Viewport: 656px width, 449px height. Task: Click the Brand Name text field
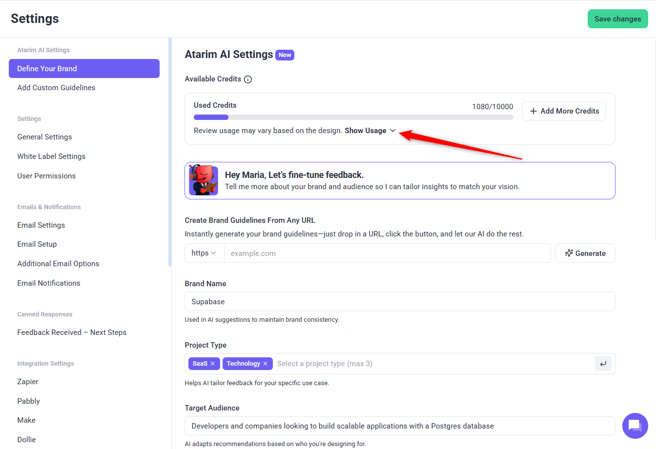[x=399, y=302]
